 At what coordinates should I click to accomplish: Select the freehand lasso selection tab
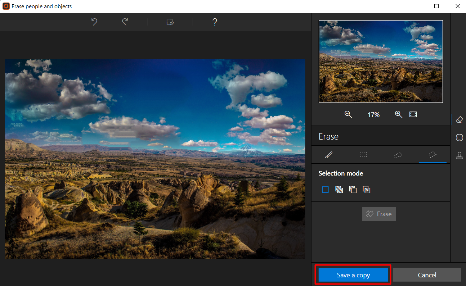398,155
